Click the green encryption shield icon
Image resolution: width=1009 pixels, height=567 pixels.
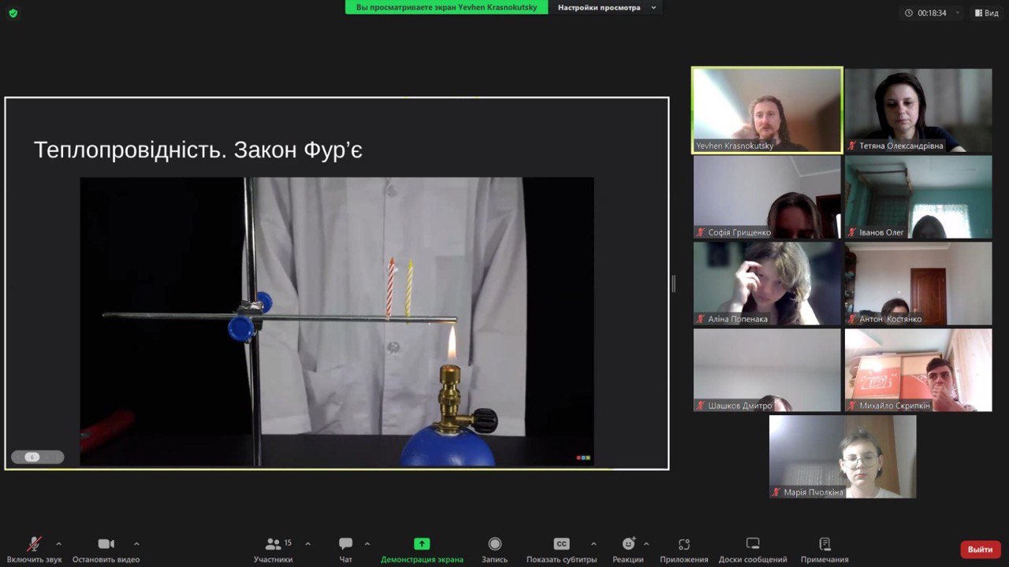13,13
